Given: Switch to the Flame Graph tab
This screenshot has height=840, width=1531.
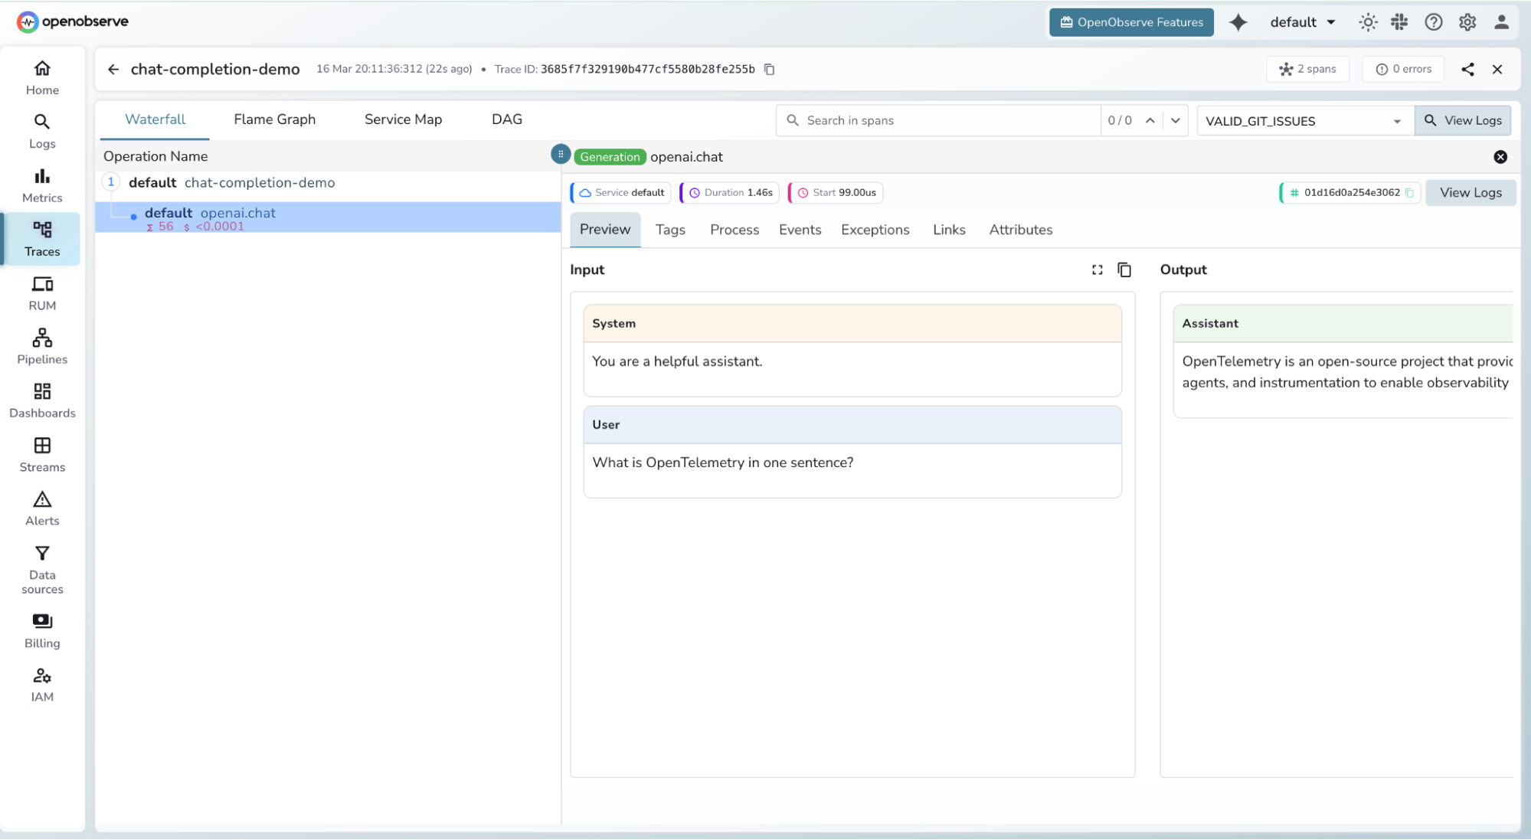Looking at the screenshot, I should [274, 119].
